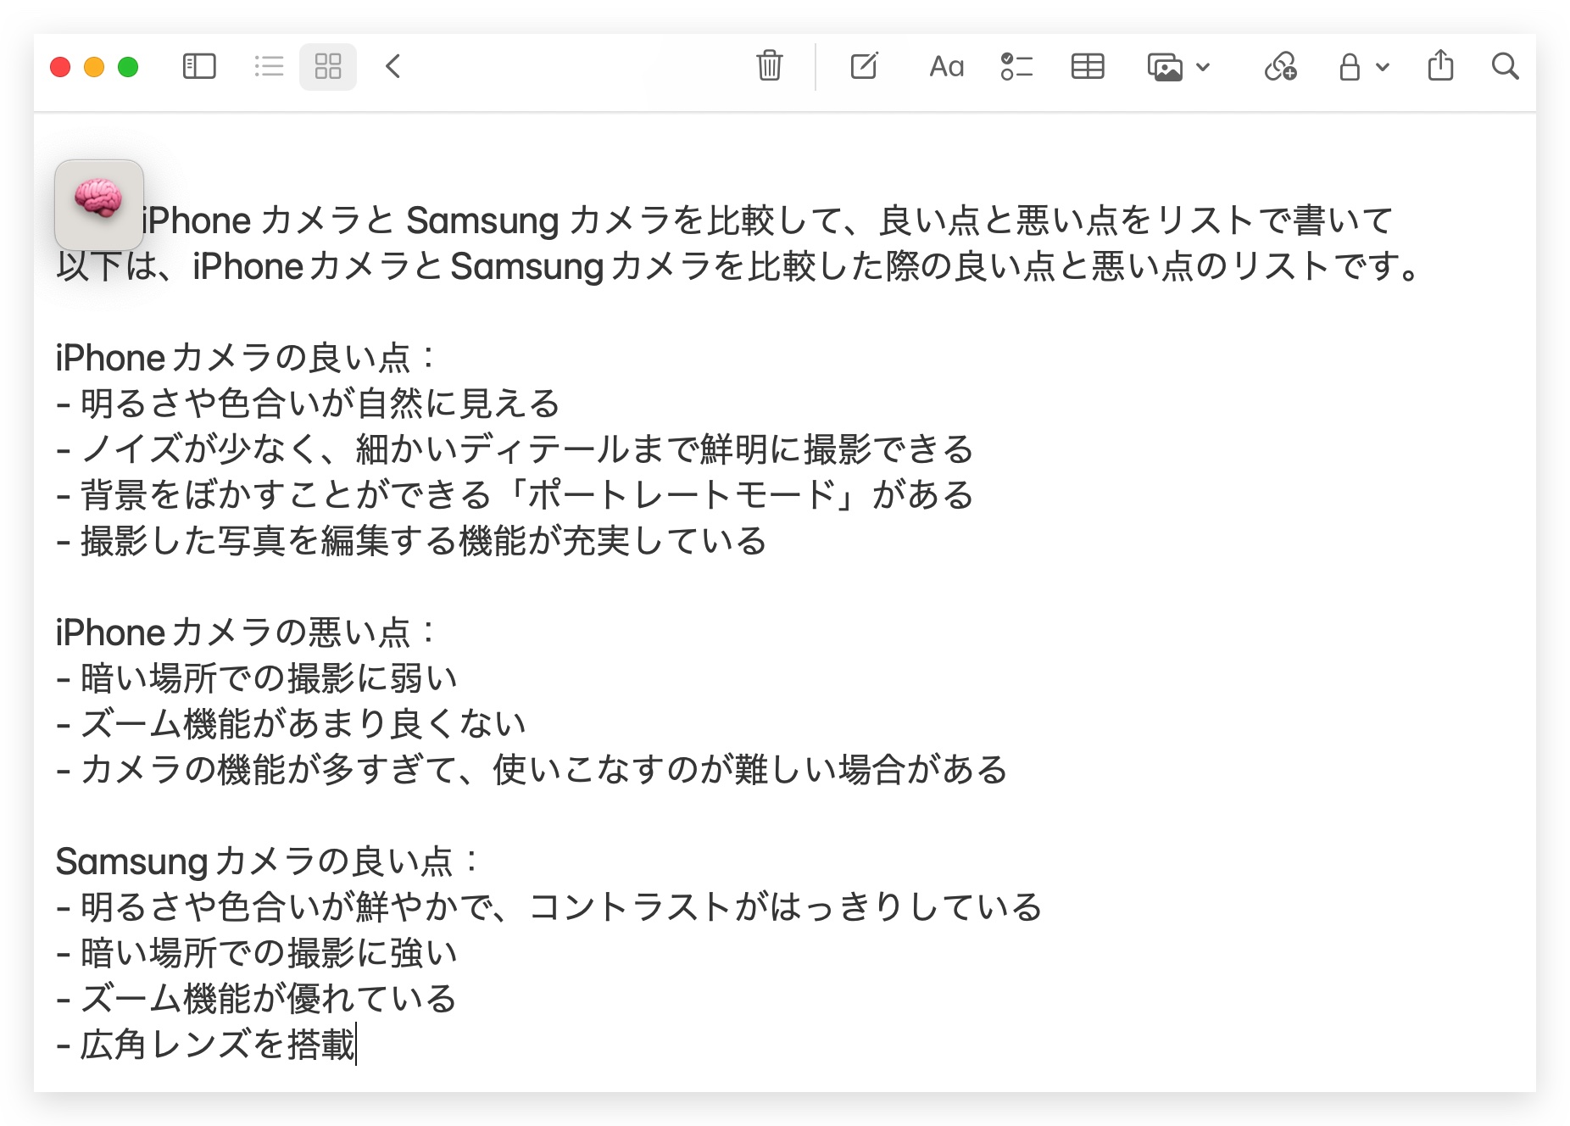Expand the media dropdown arrow
The image size is (1570, 1126).
point(1202,67)
